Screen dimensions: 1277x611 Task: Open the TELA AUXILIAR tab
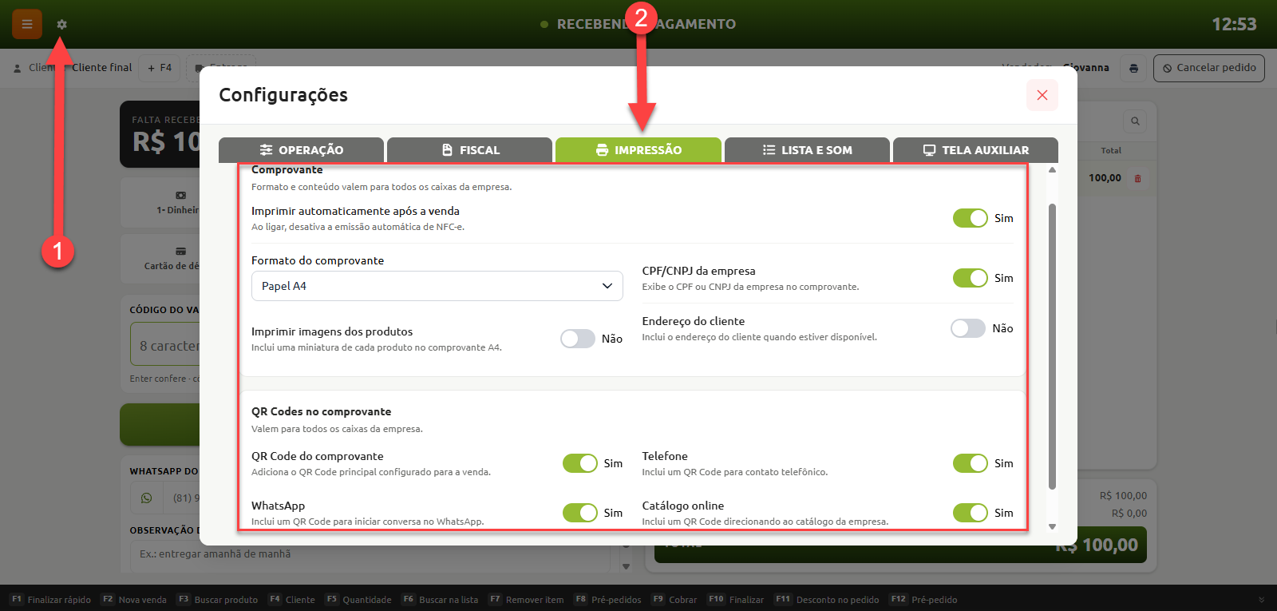coord(975,149)
